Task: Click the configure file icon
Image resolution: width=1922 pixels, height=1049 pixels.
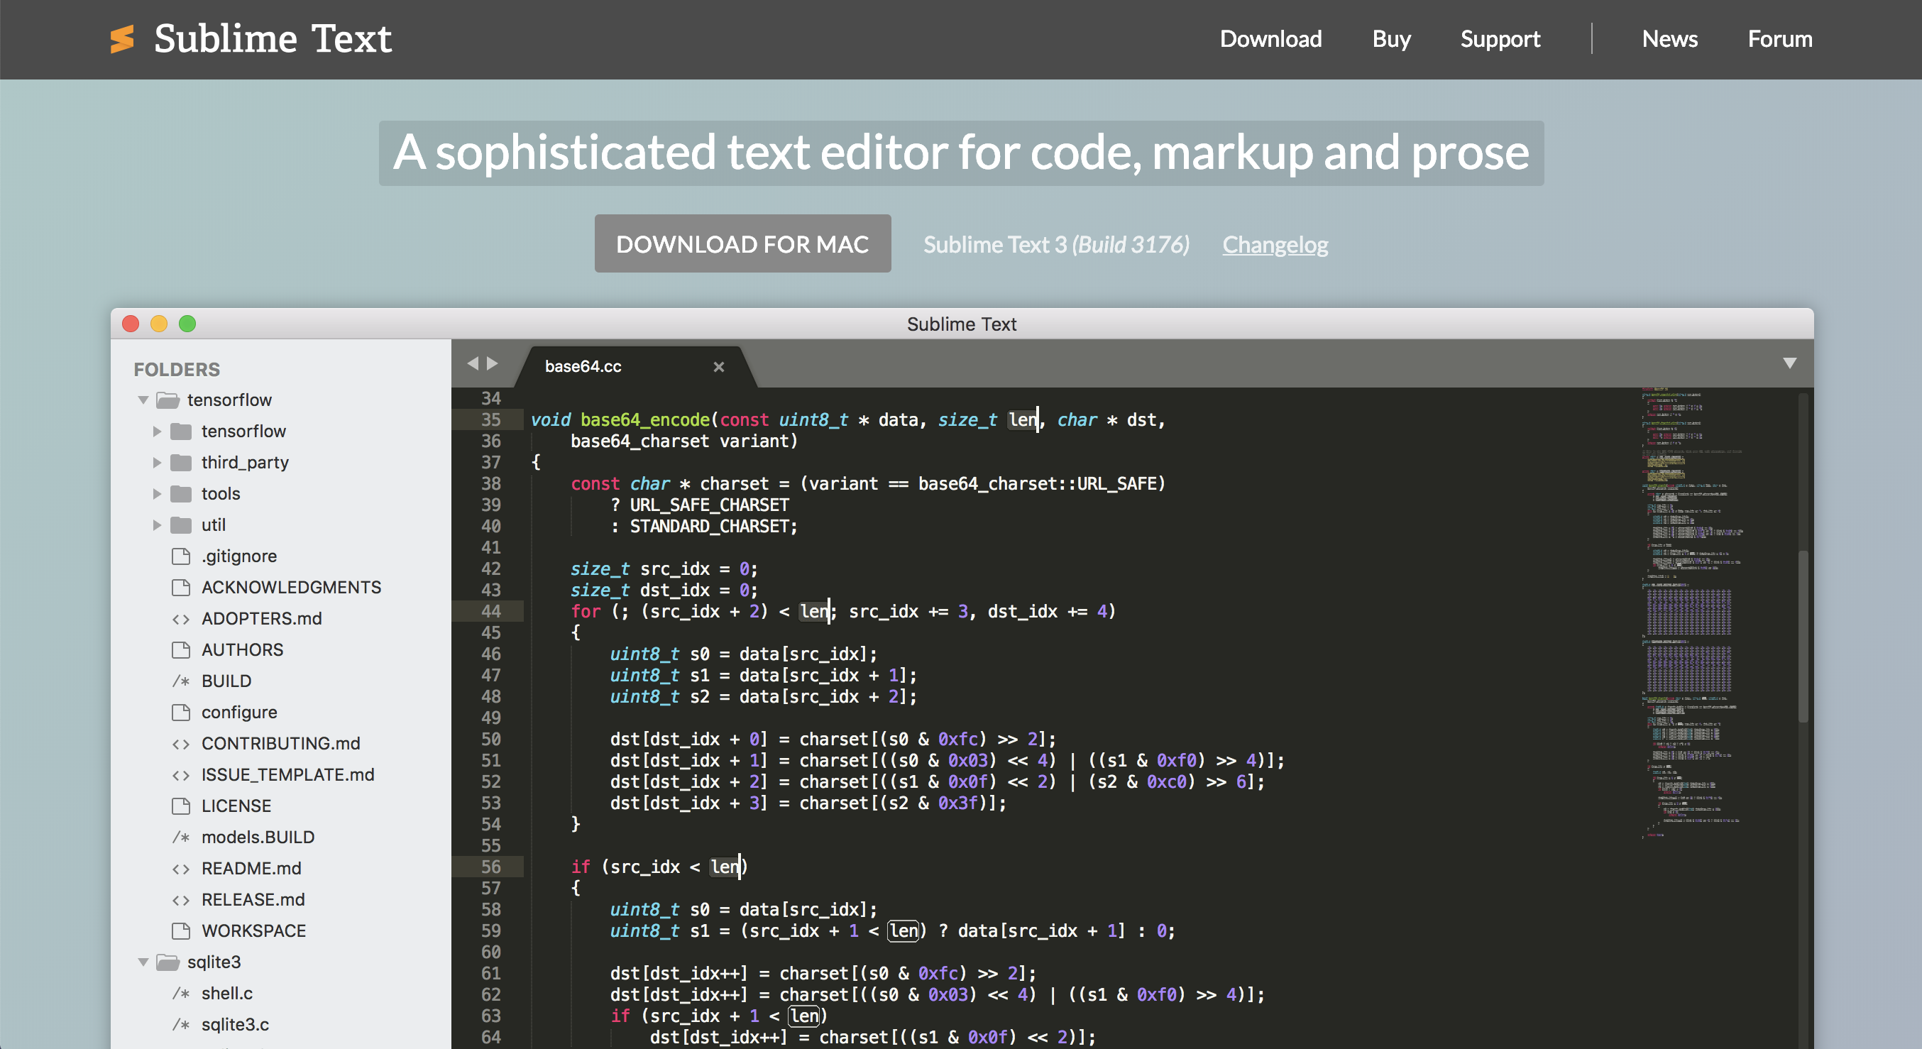Action: (180, 713)
